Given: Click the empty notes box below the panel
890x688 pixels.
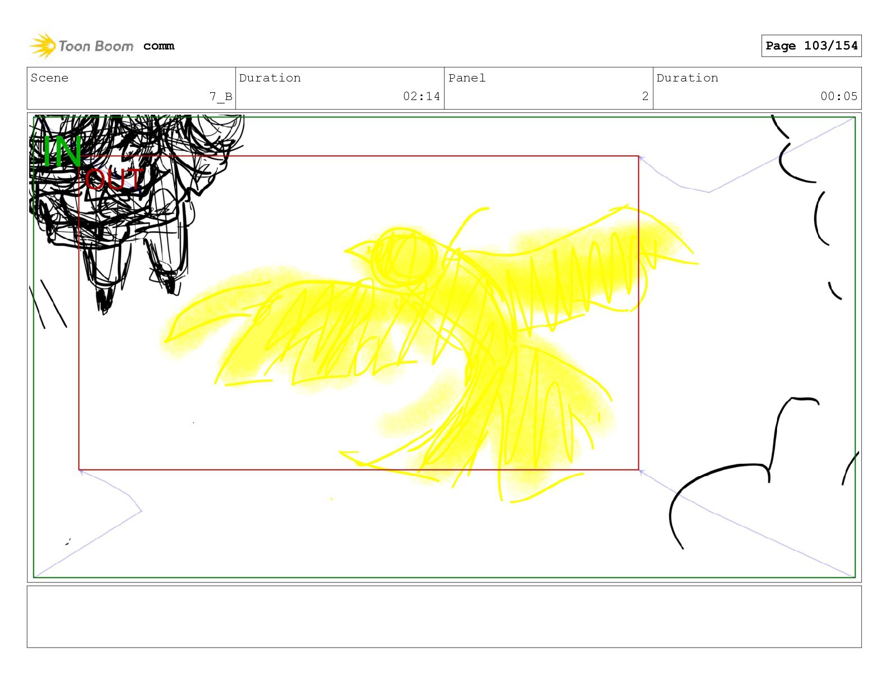Looking at the screenshot, I should click(444, 617).
